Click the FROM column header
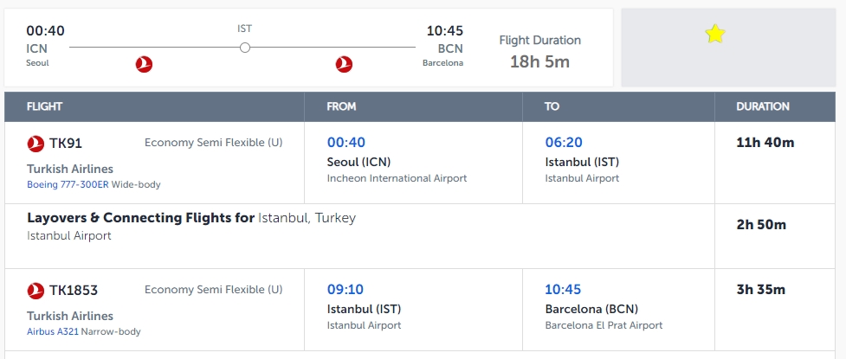The image size is (846, 359). [x=341, y=106]
